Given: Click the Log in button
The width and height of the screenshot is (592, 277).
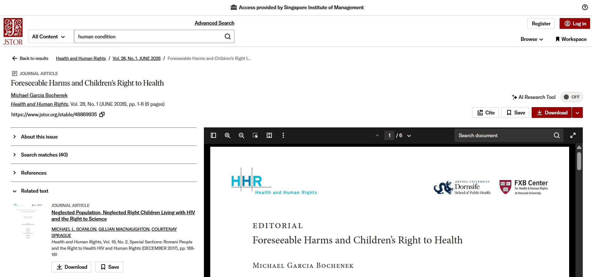Looking at the screenshot, I should pyautogui.click(x=575, y=23).
